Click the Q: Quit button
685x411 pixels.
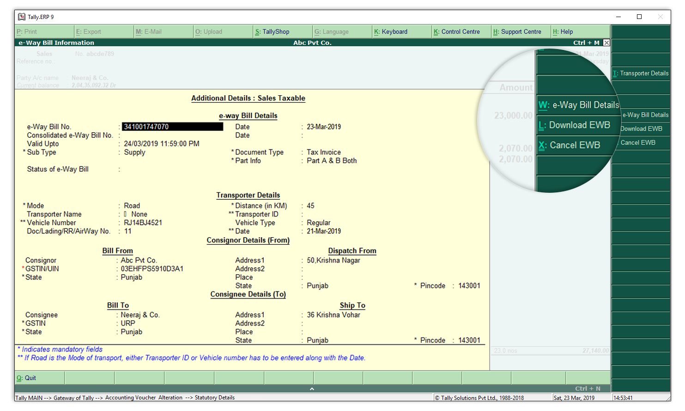pos(40,378)
